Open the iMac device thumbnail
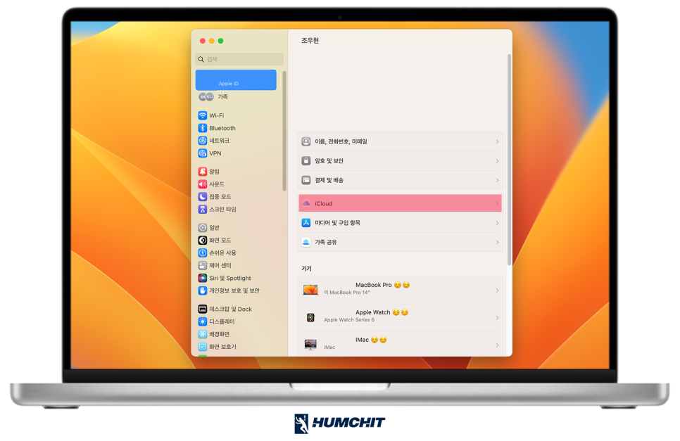The height and width of the screenshot is (441, 680). click(x=310, y=345)
